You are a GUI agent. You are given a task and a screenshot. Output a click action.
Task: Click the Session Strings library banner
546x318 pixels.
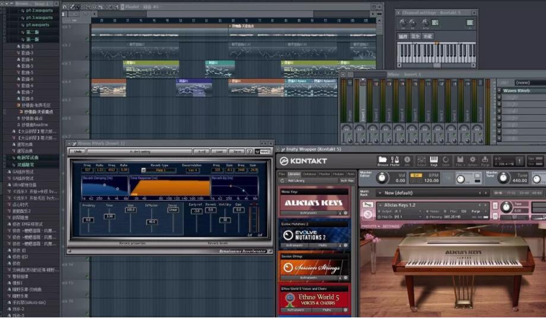314,267
